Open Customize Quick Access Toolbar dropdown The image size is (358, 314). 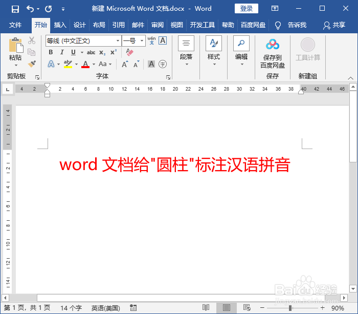tap(63, 9)
